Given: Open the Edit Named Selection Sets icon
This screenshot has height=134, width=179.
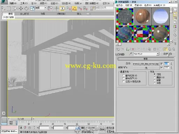Looking at the screenshot, I should tap(92, 8).
